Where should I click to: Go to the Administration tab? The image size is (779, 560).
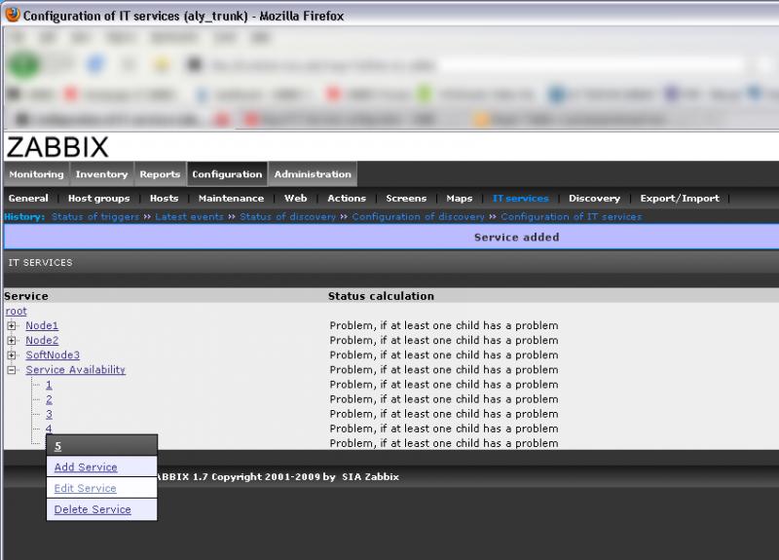pos(313,174)
